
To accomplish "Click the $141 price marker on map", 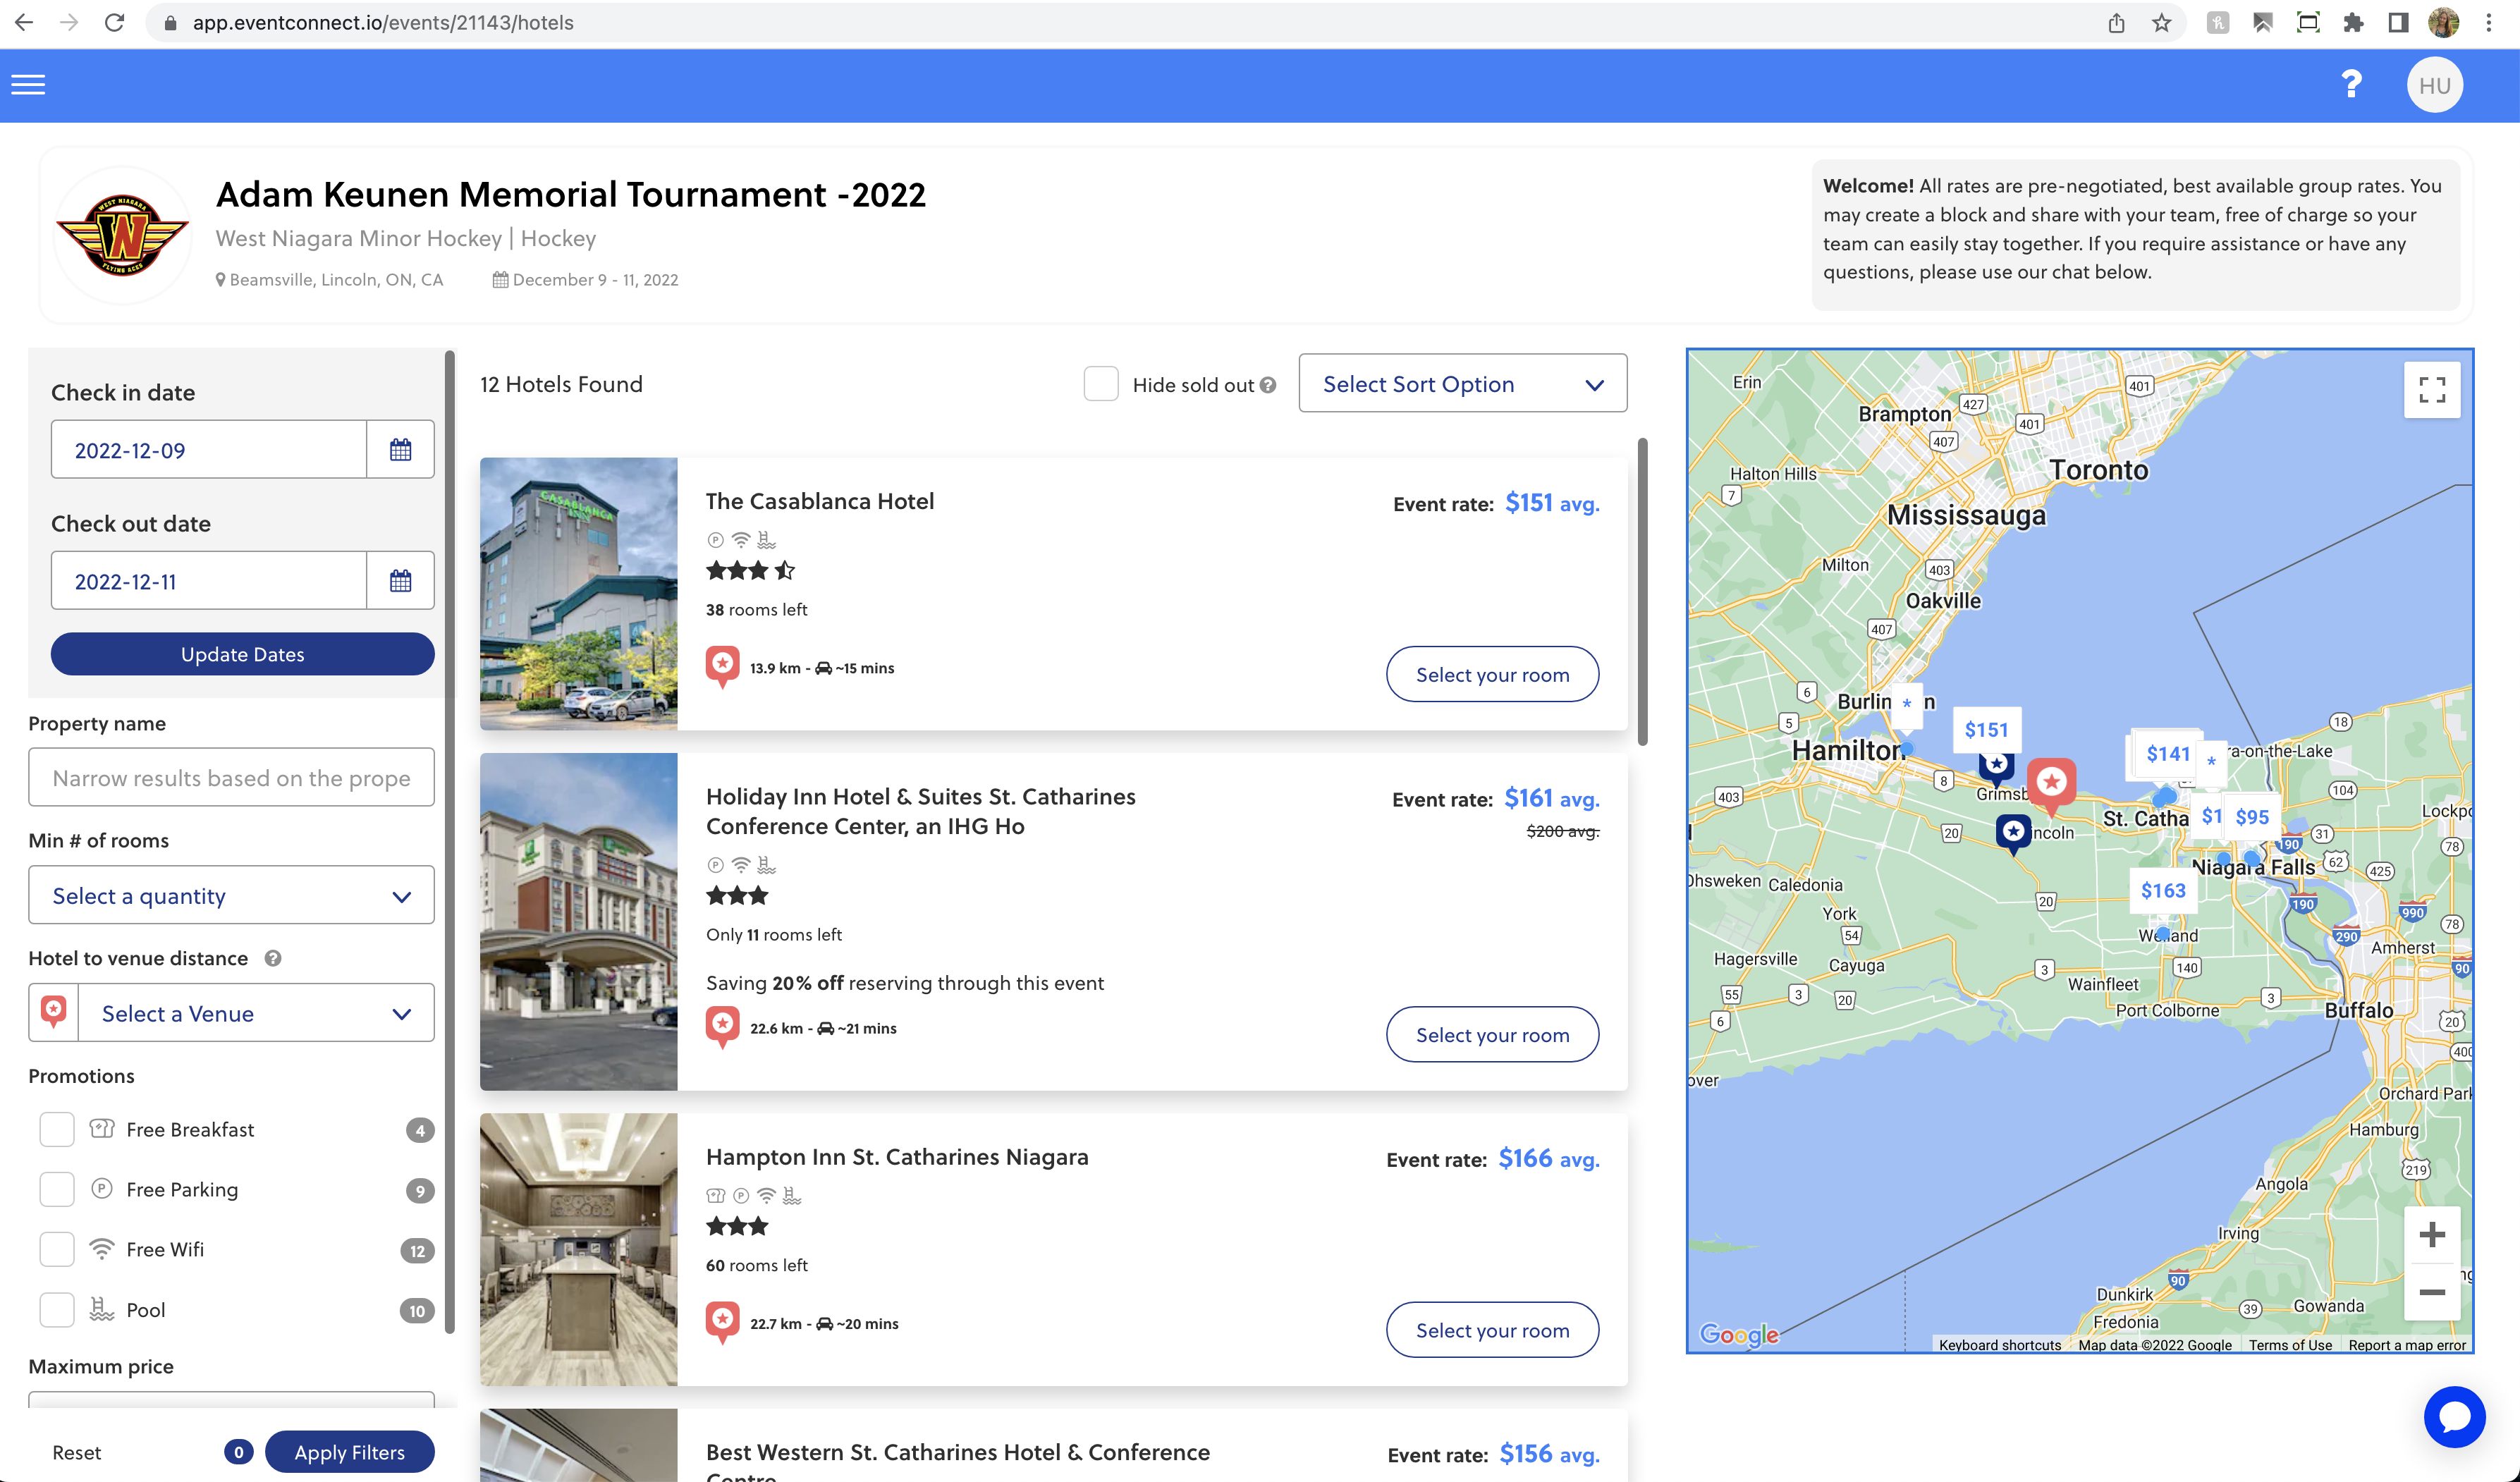I will (x=2168, y=754).
